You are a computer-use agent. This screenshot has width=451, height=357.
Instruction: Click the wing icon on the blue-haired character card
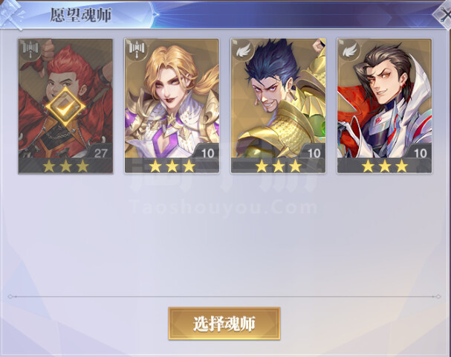pos(243,49)
